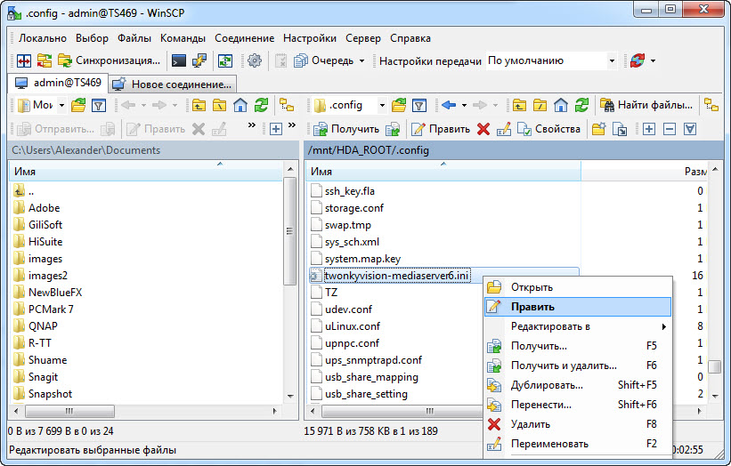Choose 'Править' in context menu
Screen dimensions: 731x466
click(578, 307)
